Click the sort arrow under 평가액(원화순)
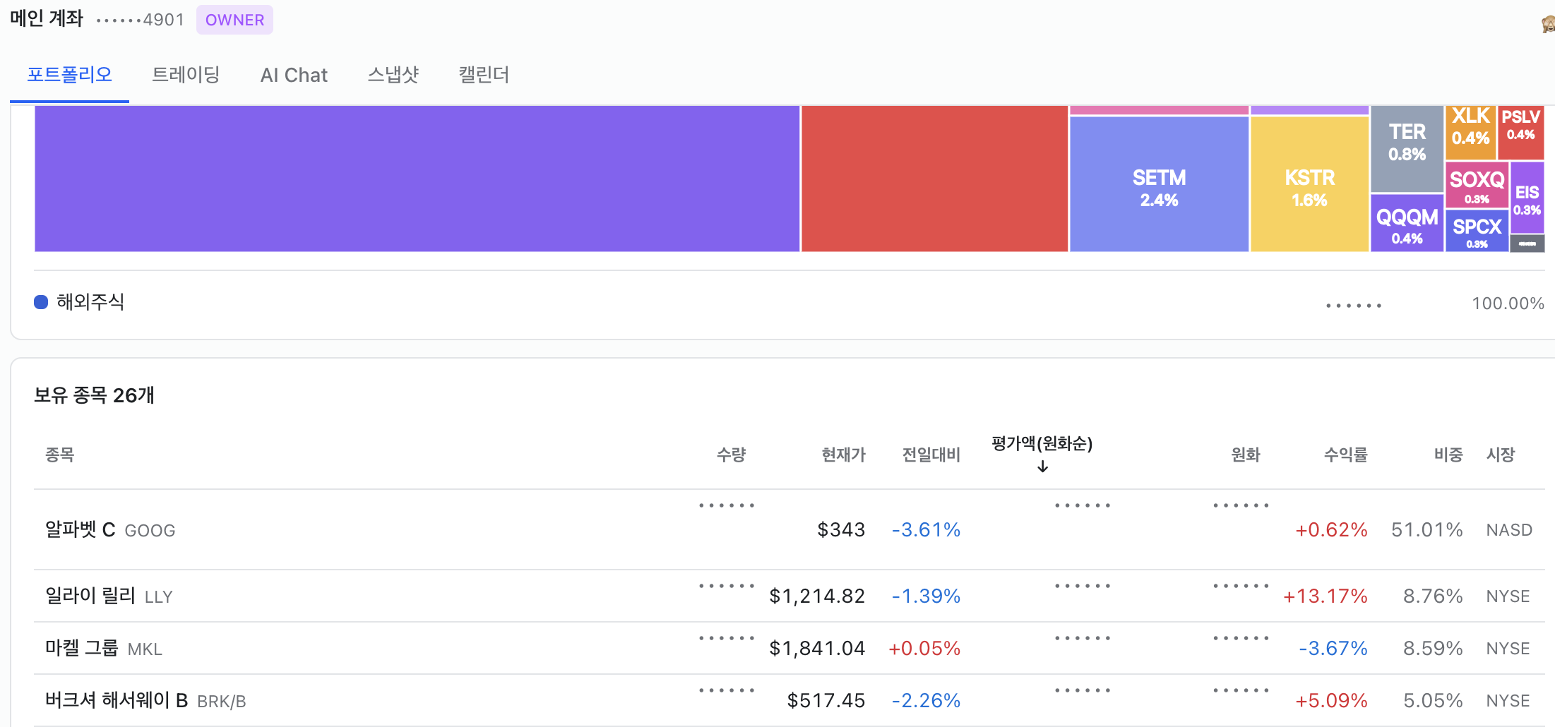1555x727 pixels. (x=1042, y=467)
